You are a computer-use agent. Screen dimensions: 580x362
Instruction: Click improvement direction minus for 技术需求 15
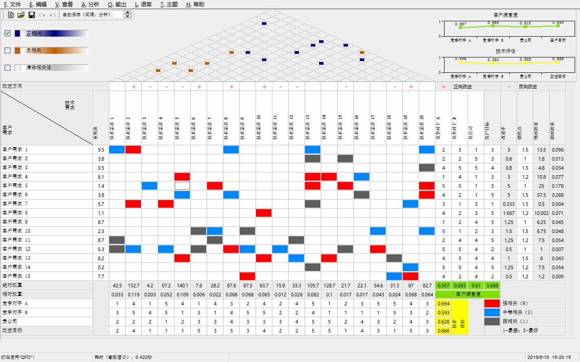pos(345,86)
